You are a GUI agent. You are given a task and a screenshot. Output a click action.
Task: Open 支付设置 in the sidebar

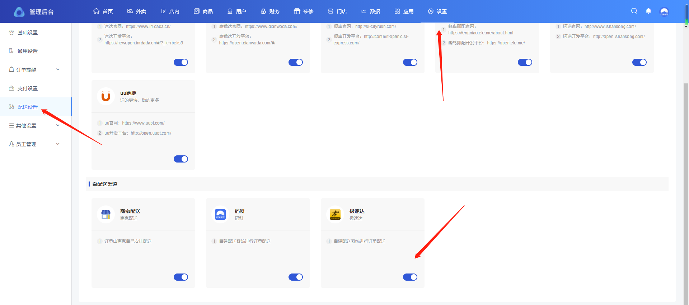click(27, 88)
